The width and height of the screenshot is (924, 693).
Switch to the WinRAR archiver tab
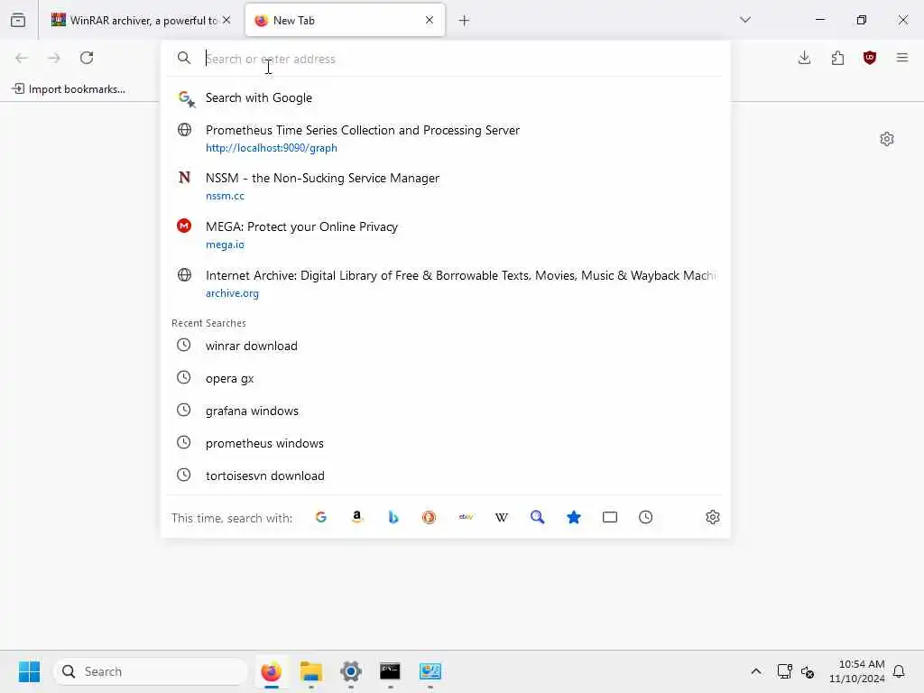(x=141, y=20)
